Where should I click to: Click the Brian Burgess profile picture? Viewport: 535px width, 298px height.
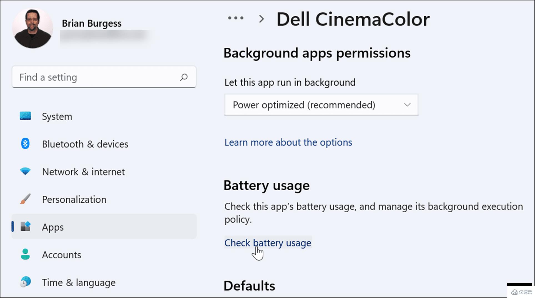(x=32, y=28)
